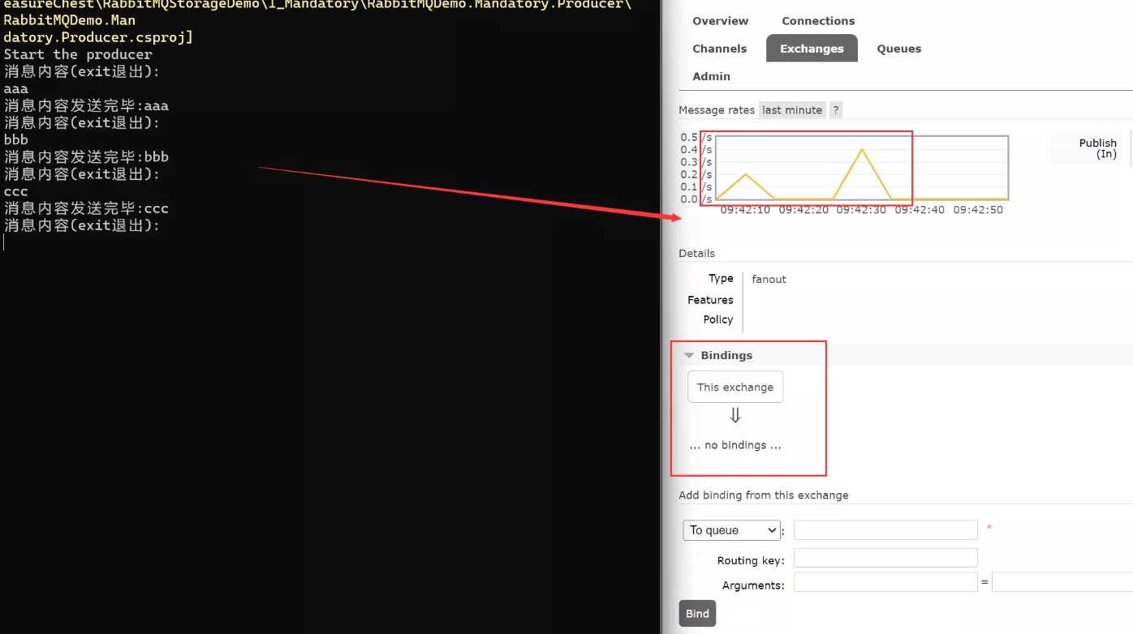The width and height of the screenshot is (1133, 634).
Task: Open the 'To queue' dropdown
Action: (731, 530)
